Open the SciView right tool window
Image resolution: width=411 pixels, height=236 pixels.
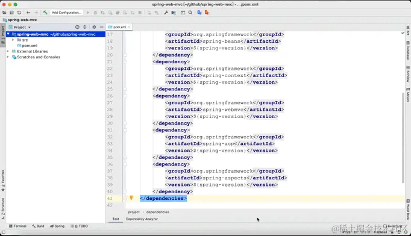pos(408,74)
